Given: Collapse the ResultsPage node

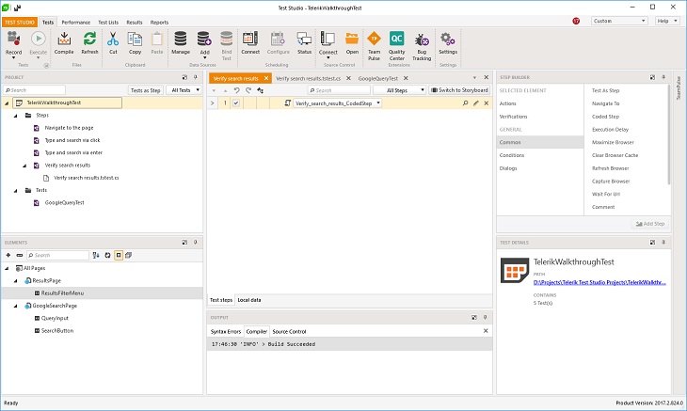Looking at the screenshot, I should tap(16, 281).
